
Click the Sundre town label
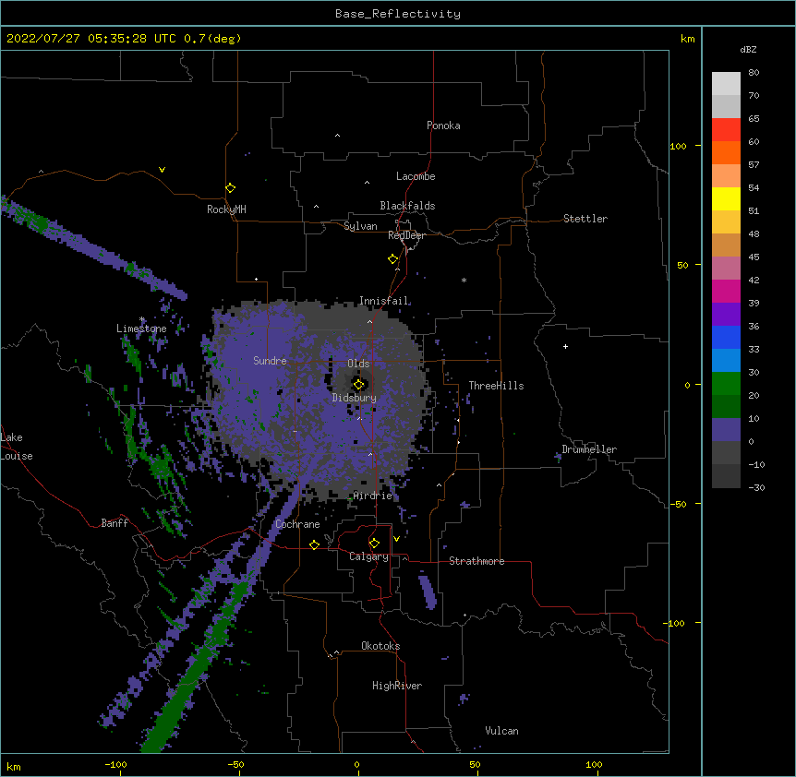(270, 361)
